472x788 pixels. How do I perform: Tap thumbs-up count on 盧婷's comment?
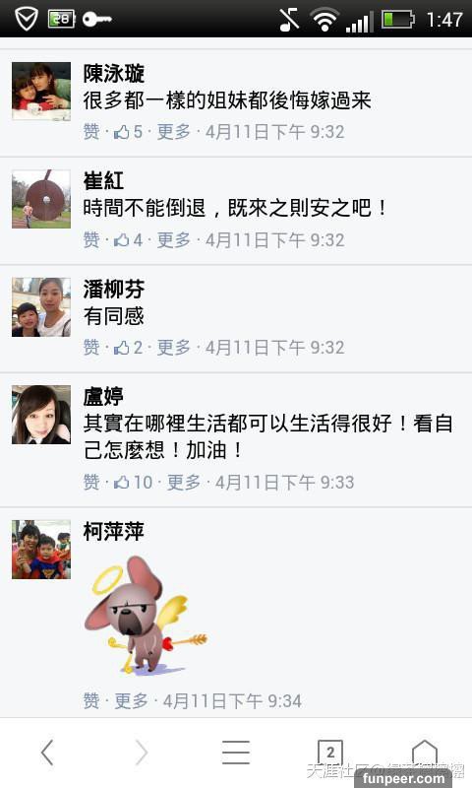point(134,483)
